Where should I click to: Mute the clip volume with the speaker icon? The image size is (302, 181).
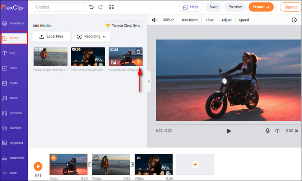tap(154, 20)
